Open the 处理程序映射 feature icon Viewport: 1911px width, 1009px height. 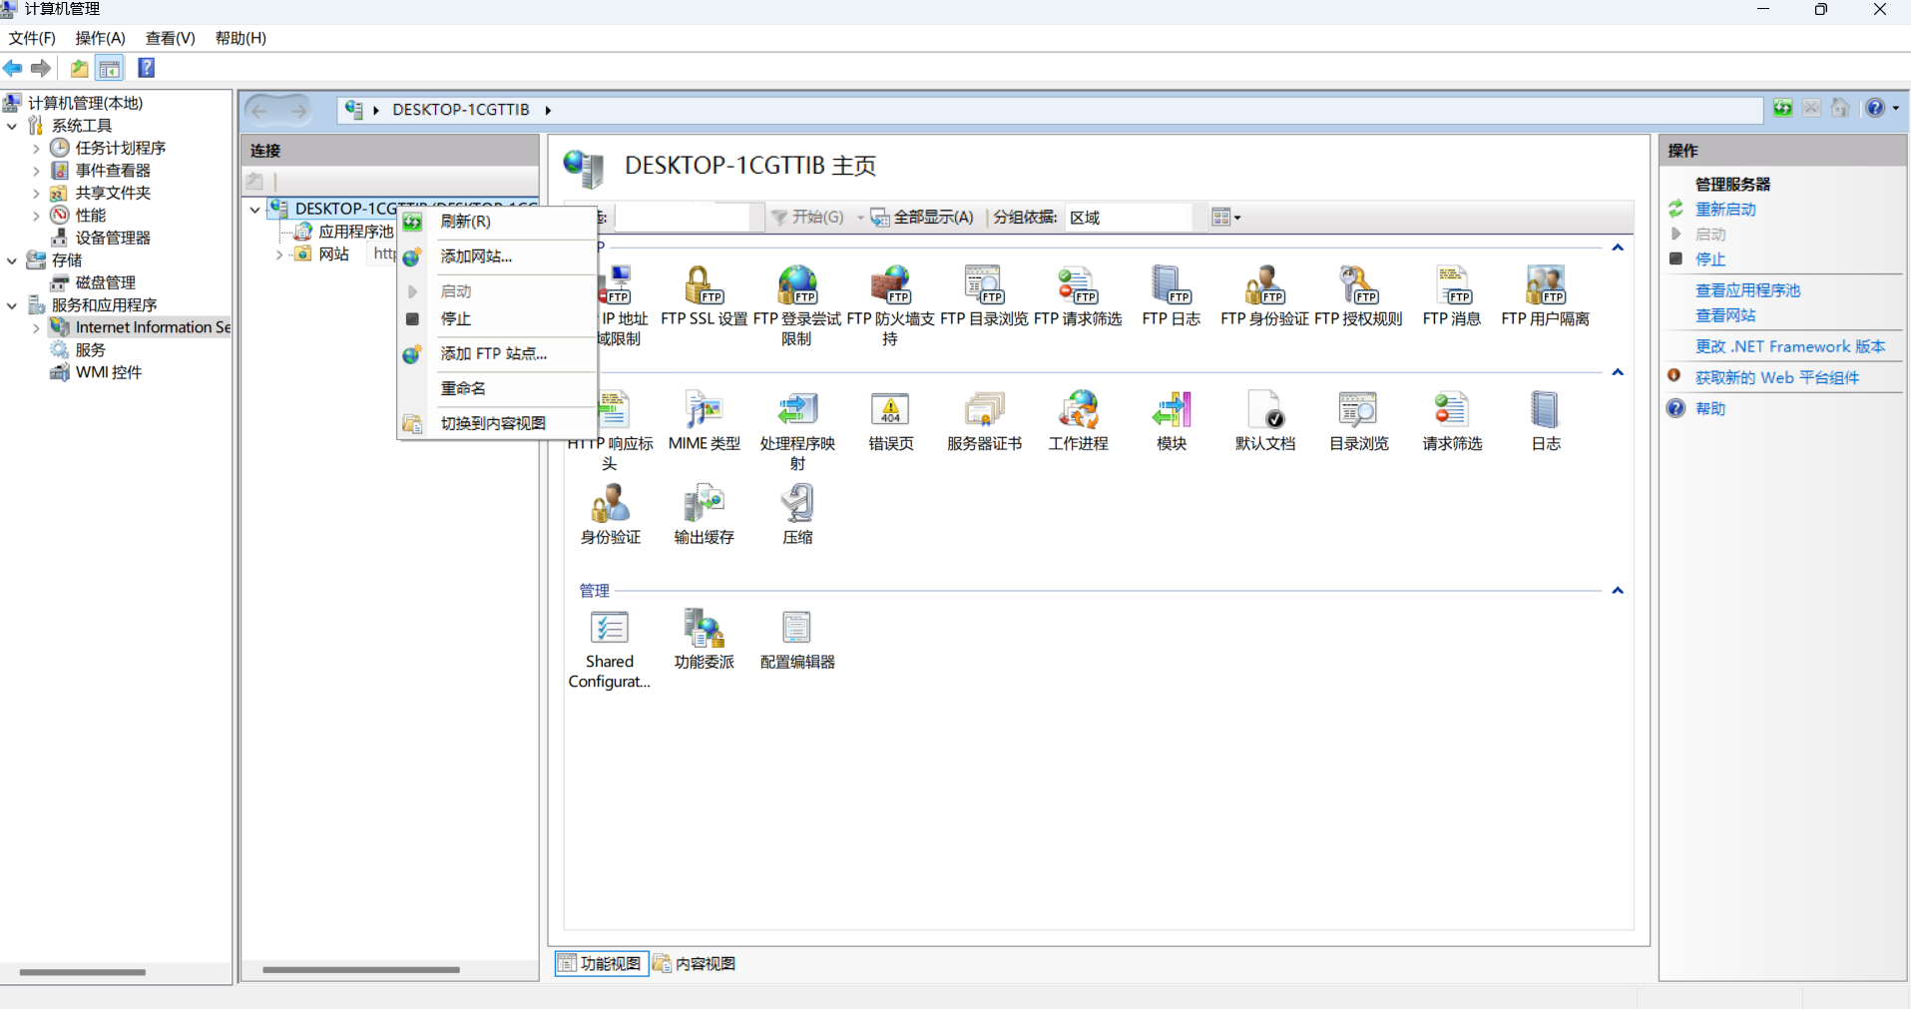[x=797, y=430]
